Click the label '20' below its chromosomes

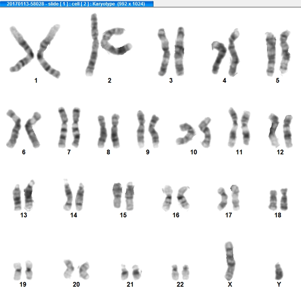[76, 284]
